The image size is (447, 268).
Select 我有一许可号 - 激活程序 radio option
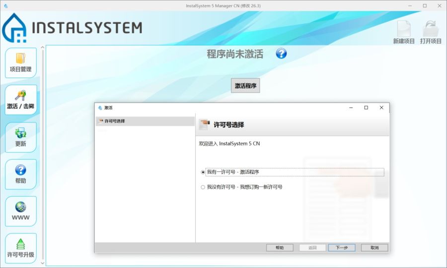(x=203, y=172)
